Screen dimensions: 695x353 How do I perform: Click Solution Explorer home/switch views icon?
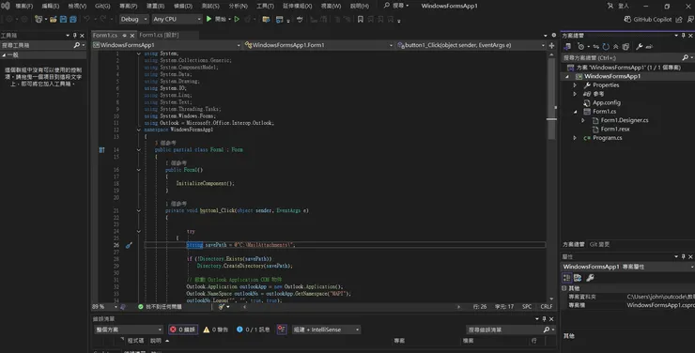[x=567, y=47]
